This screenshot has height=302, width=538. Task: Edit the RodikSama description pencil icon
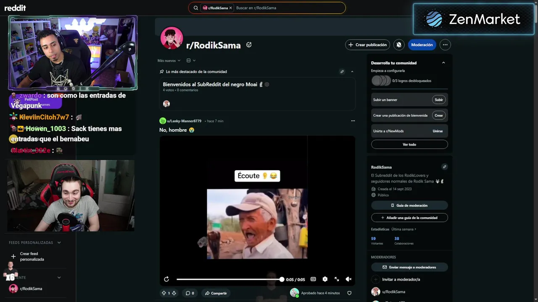pyautogui.click(x=444, y=167)
